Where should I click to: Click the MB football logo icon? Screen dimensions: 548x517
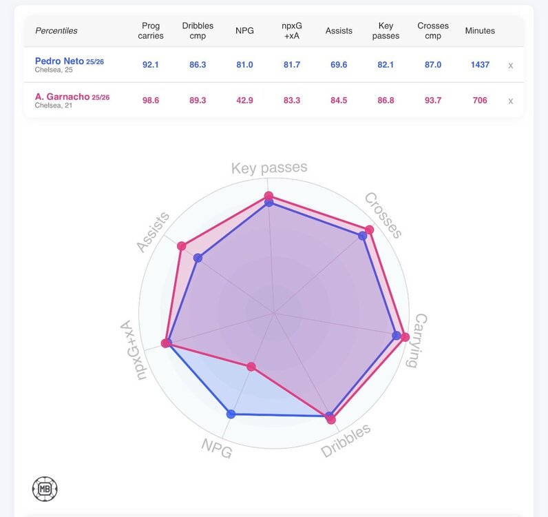tap(45, 489)
